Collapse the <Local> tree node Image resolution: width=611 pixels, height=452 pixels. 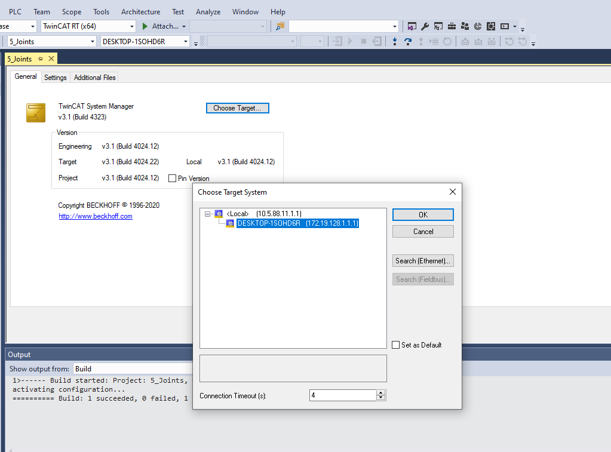click(x=207, y=214)
